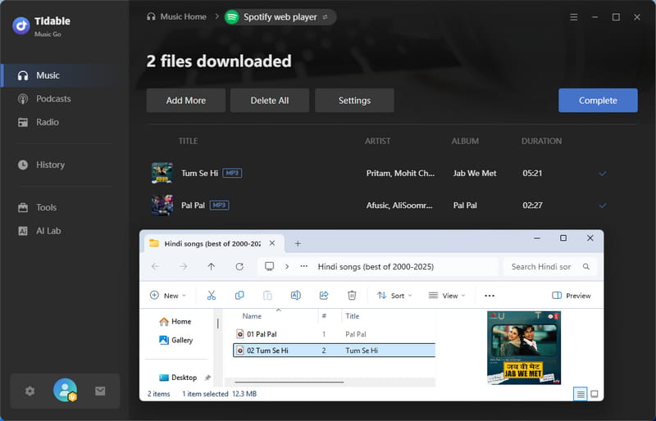Click the Copy icon in Explorer
Image resolution: width=656 pixels, height=421 pixels.
pyautogui.click(x=239, y=296)
